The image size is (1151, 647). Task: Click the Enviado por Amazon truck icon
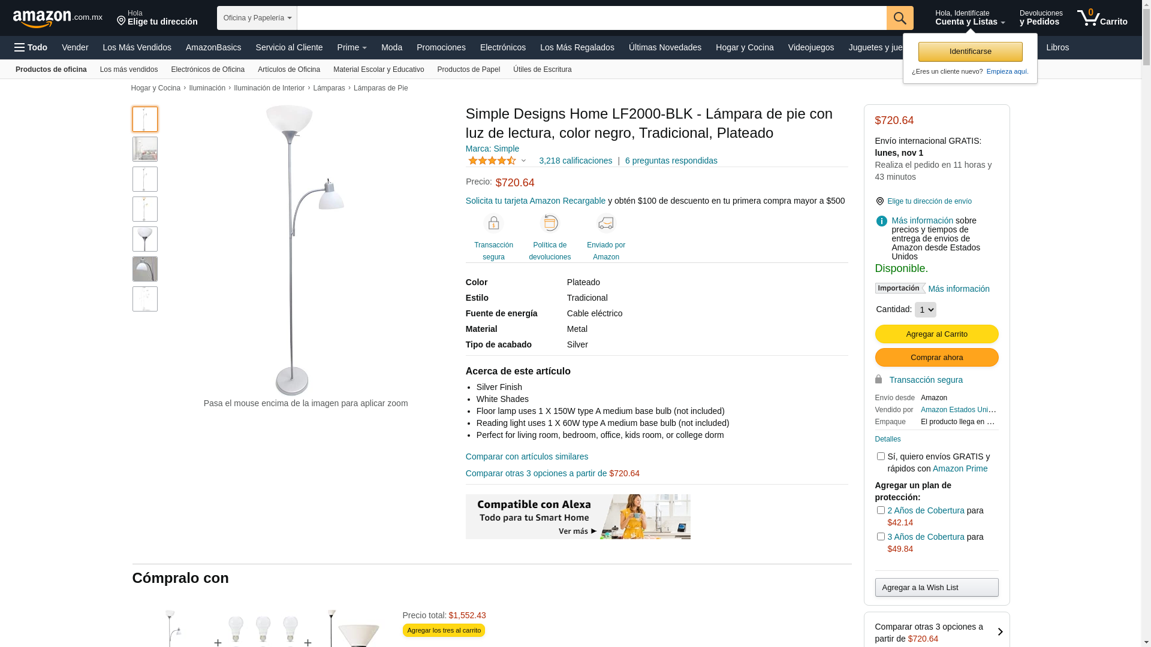point(606,223)
